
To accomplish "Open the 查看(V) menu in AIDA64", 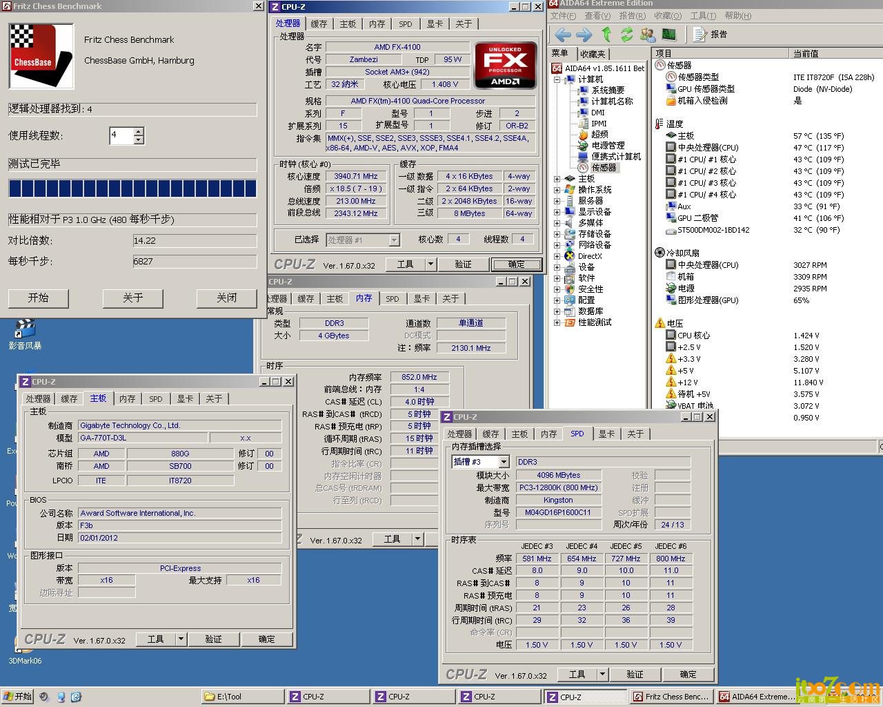I will (597, 16).
